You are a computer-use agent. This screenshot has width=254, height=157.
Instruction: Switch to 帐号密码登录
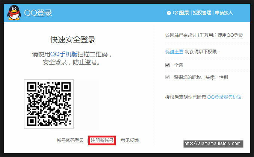70,140
